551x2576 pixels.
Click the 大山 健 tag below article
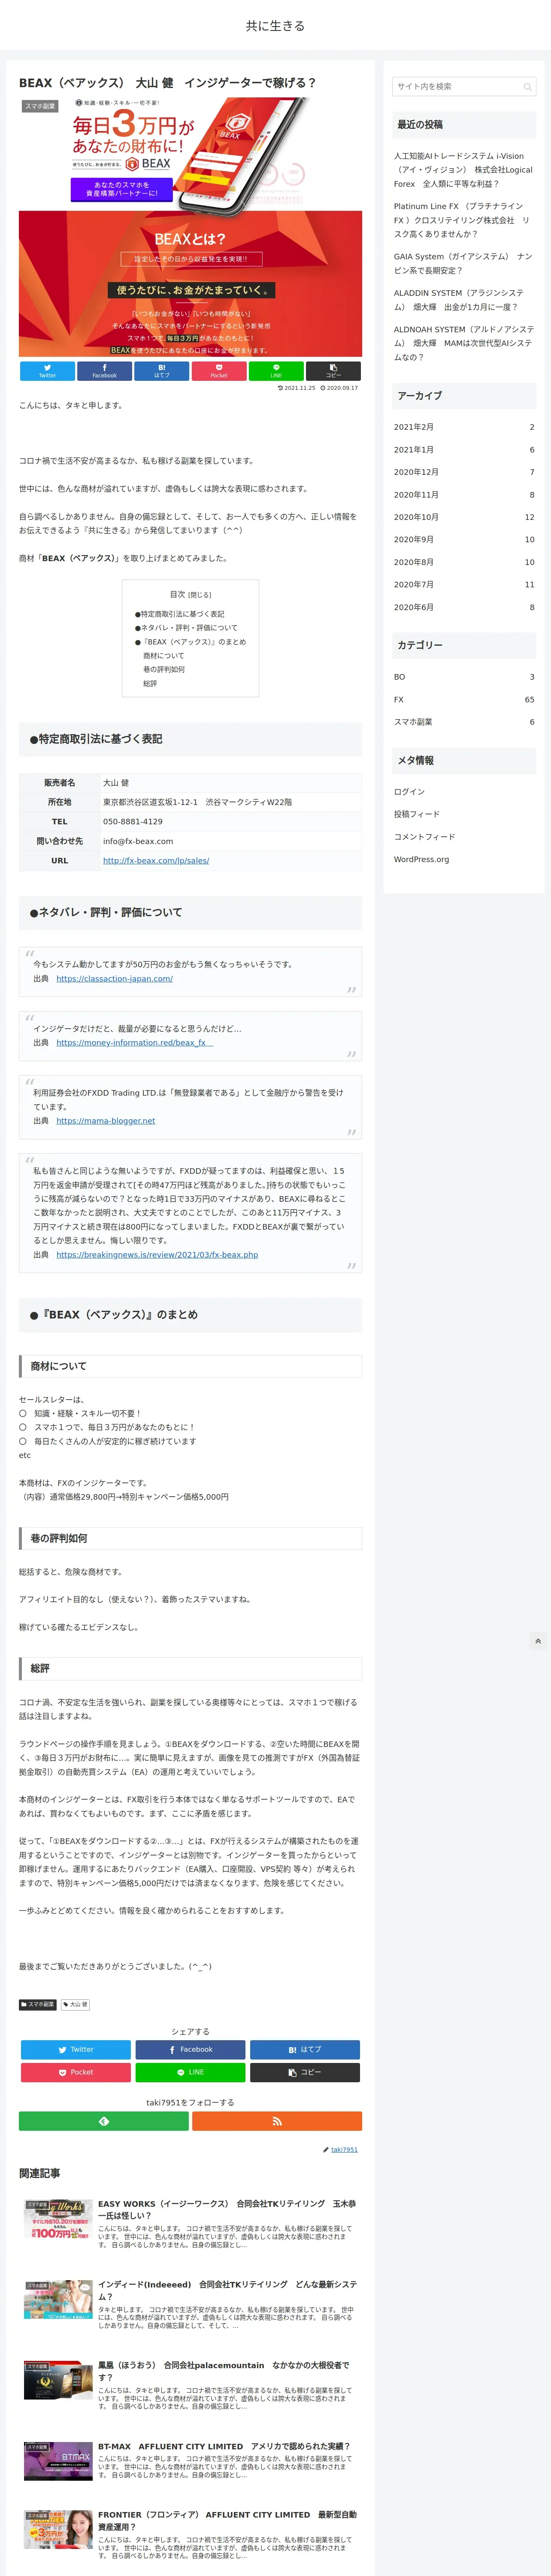coord(76,2004)
